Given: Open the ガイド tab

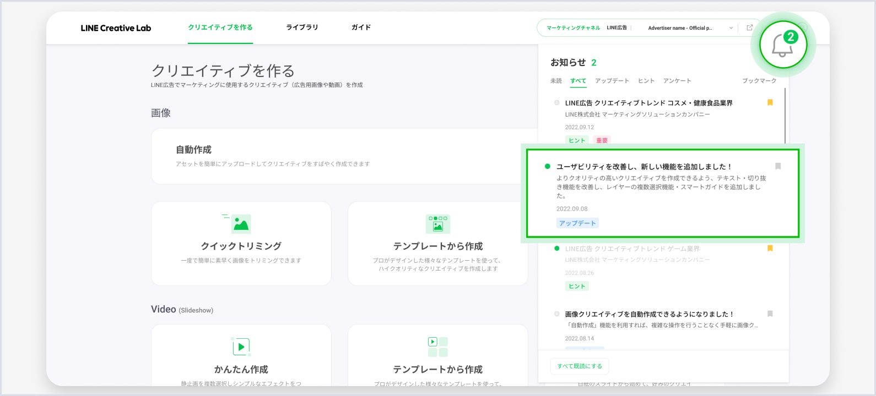Looking at the screenshot, I should pos(361,28).
